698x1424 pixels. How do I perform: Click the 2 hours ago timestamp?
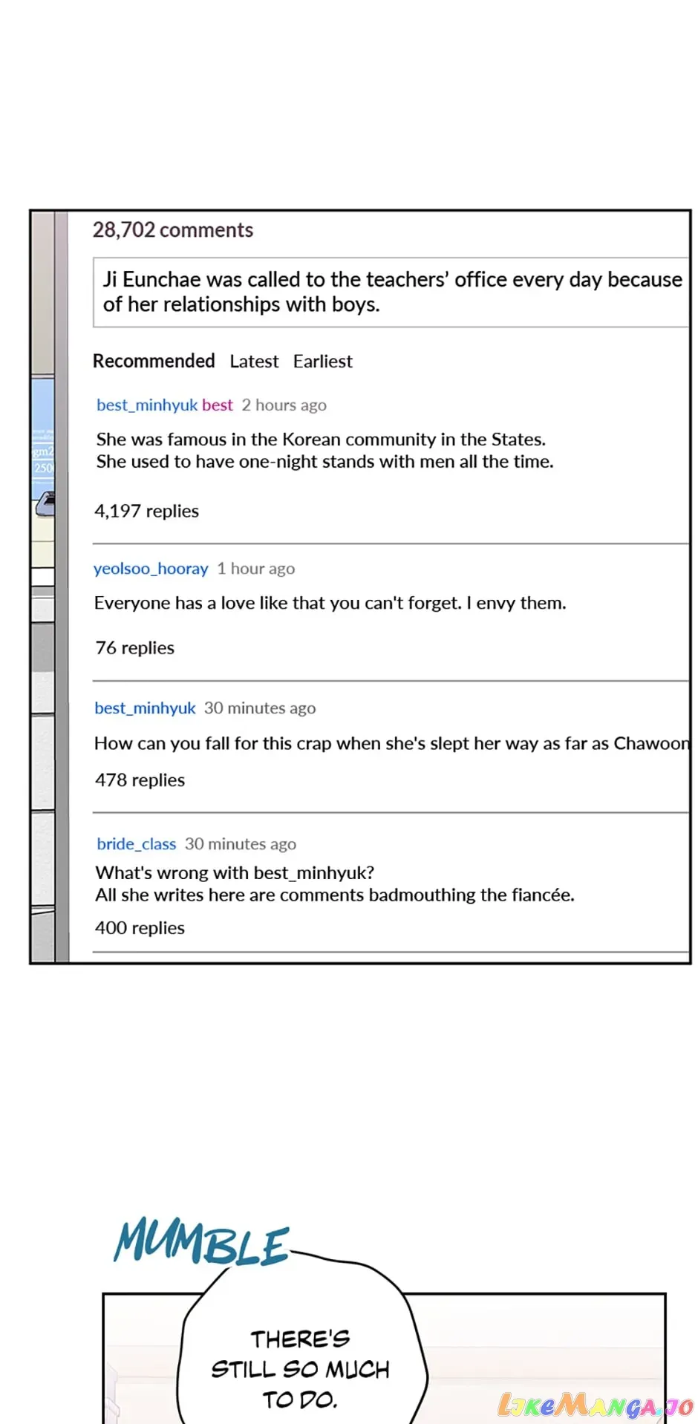(x=284, y=405)
